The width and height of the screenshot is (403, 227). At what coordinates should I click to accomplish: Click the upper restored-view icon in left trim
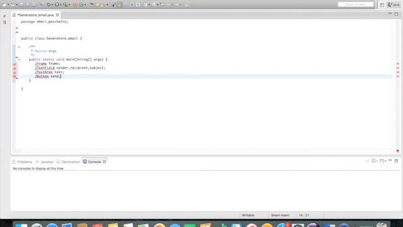[4, 16]
